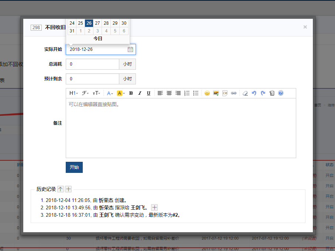Expand all history record details
335x251 pixels.
[69, 189]
